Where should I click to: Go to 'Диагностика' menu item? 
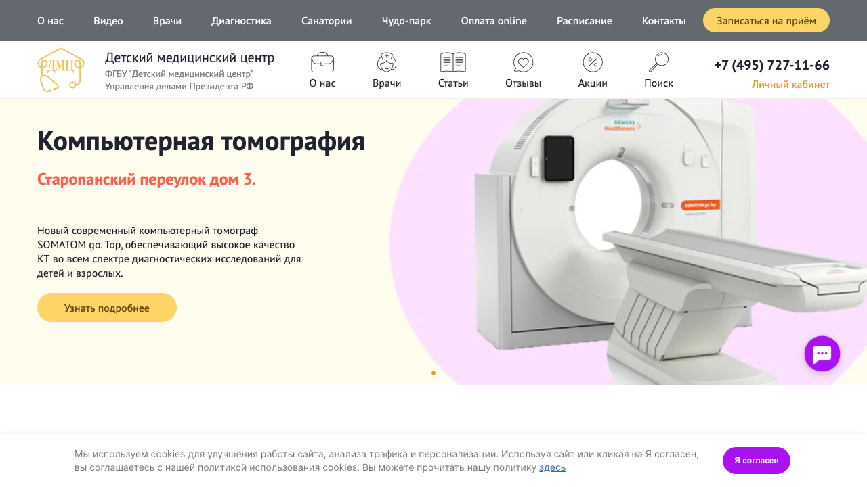click(x=241, y=21)
